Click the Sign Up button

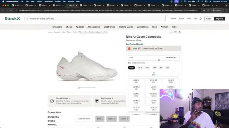pyautogui.click(x=219, y=18)
